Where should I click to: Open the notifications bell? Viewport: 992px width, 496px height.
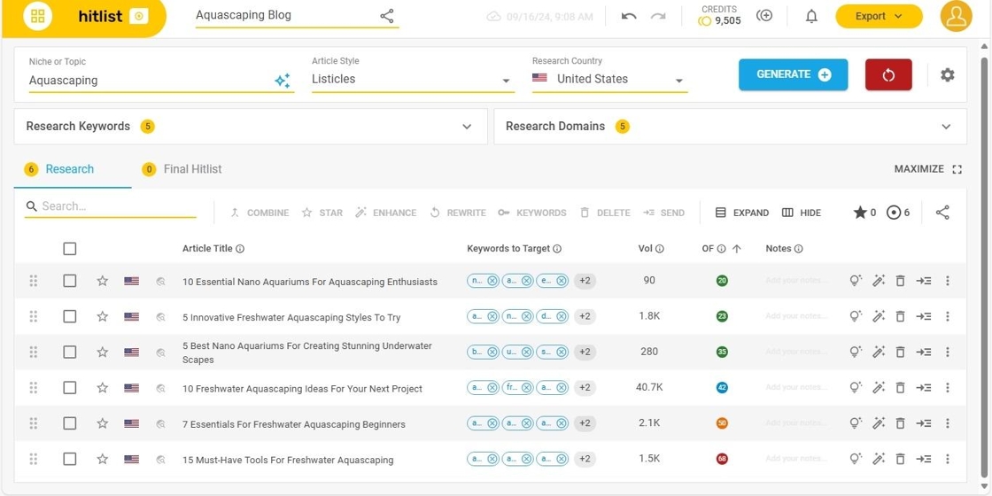click(x=810, y=16)
